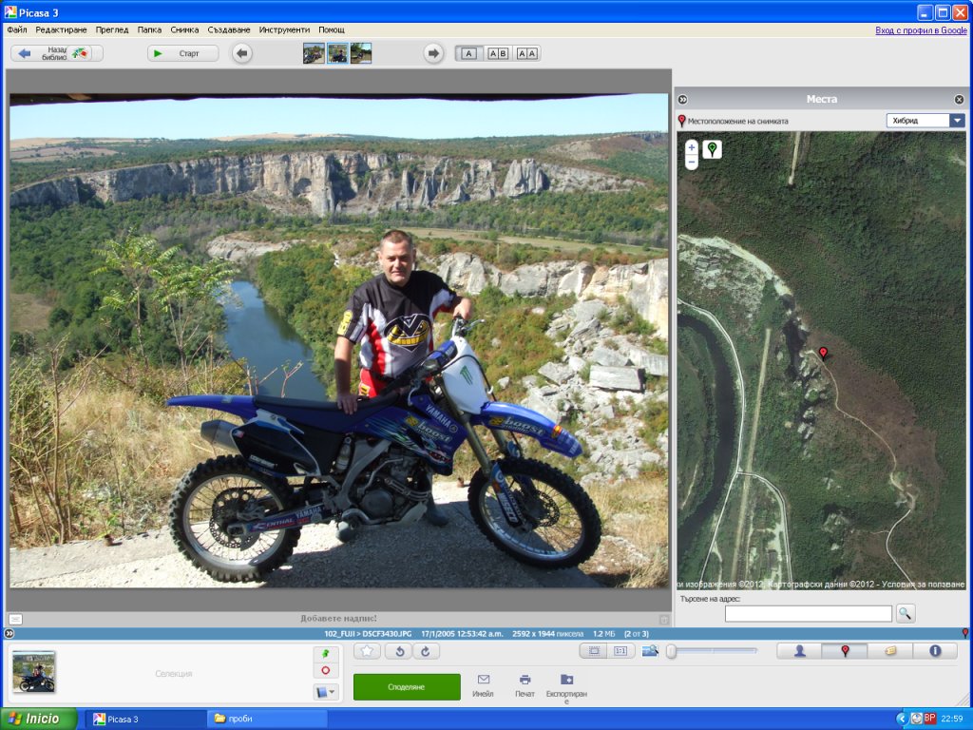973x730 pixels.
Task: Open Преглед menu
Action: point(112,29)
